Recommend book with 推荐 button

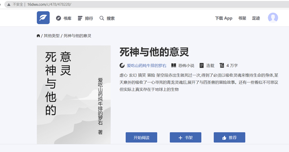[229, 138]
